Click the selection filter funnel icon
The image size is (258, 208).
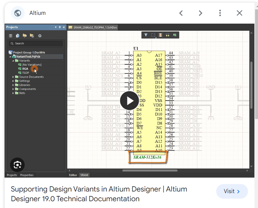pyautogui.click(x=146, y=35)
